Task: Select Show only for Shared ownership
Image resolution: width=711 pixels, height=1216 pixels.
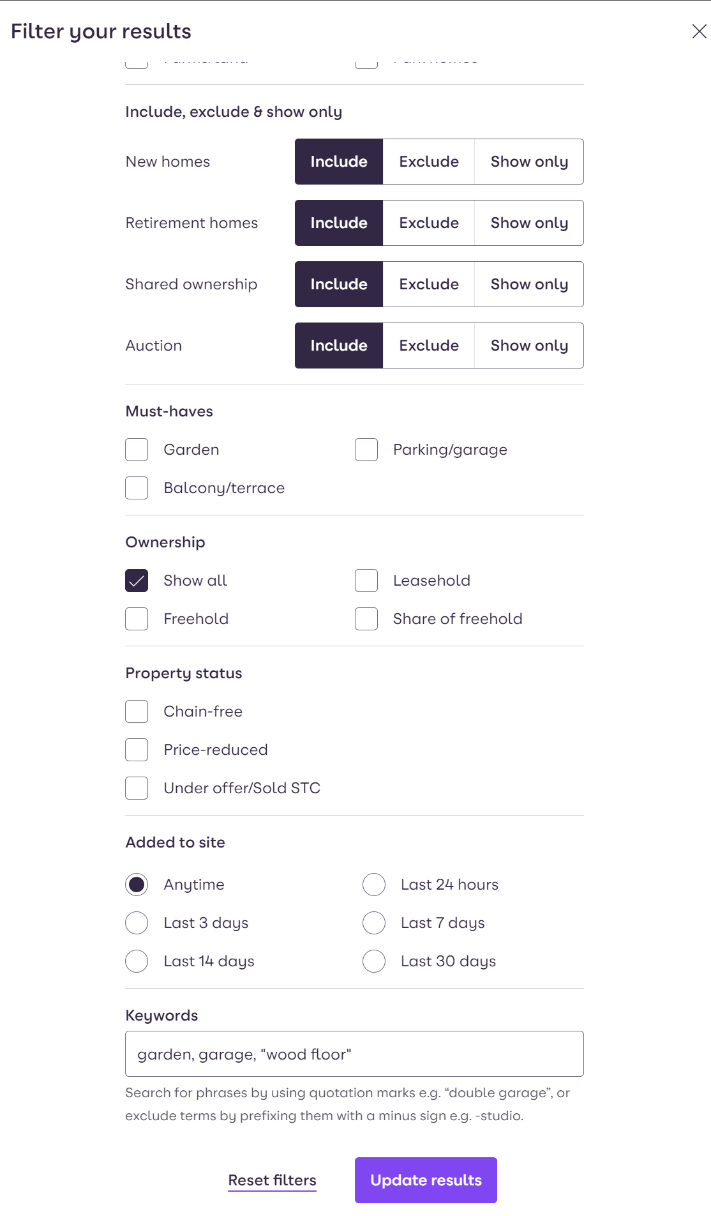Action: coord(529,284)
